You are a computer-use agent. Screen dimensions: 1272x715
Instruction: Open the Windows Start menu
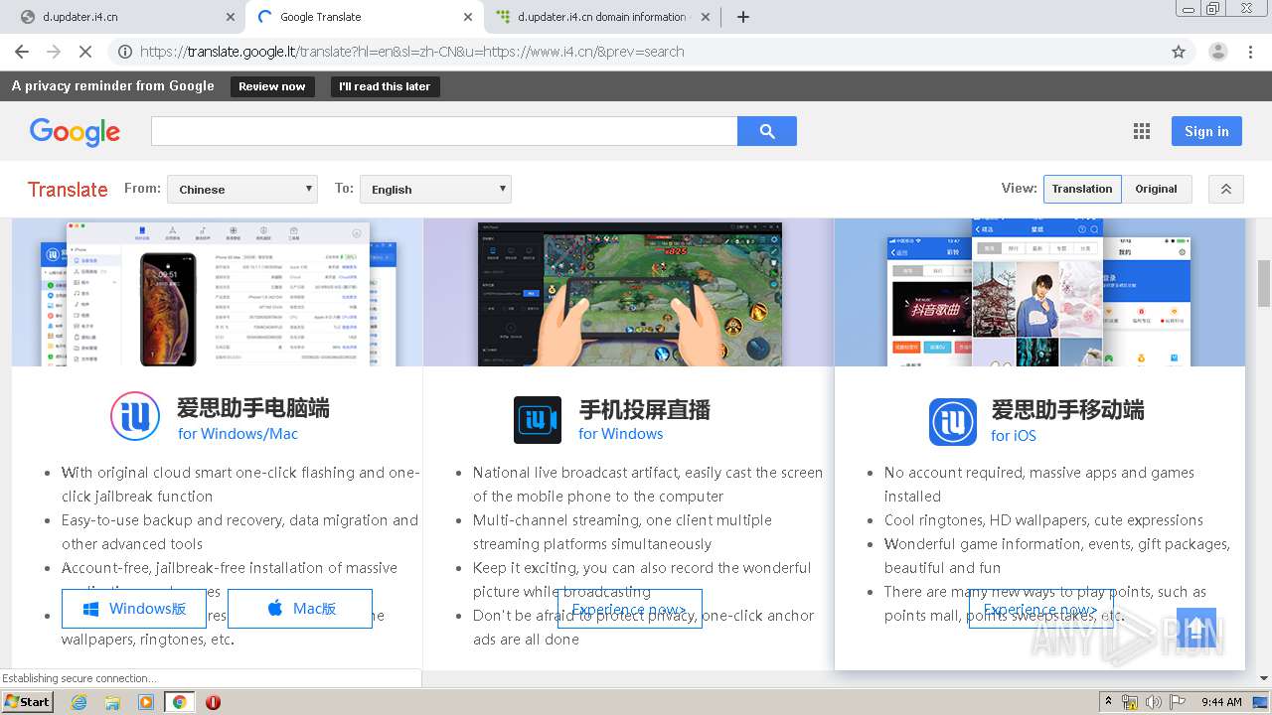pos(27,702)
